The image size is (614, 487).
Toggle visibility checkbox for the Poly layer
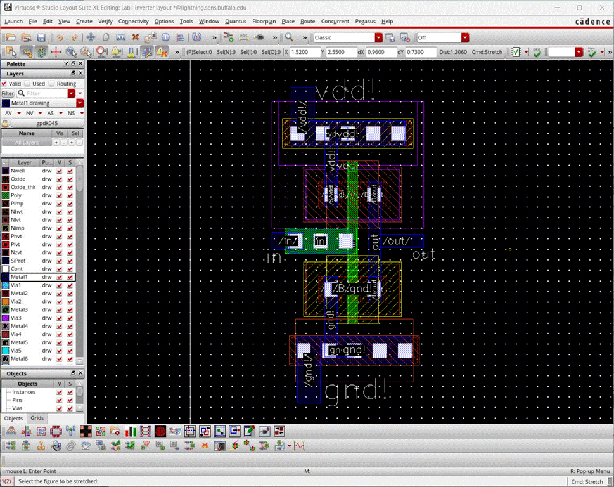[60, 195]
